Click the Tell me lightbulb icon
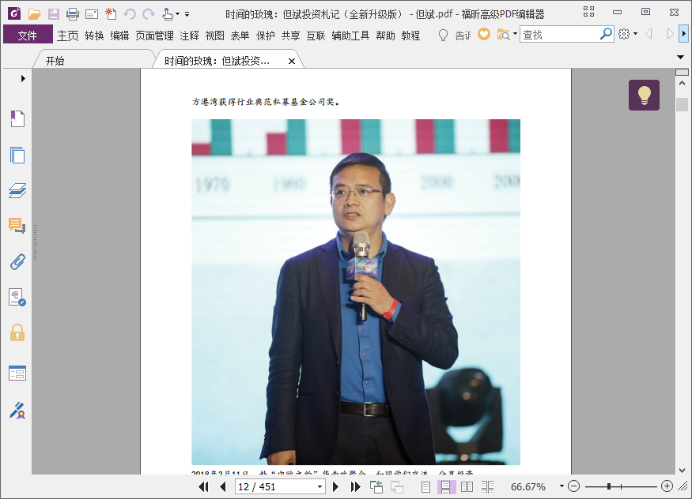692x499 pixels. click(443, 35)
